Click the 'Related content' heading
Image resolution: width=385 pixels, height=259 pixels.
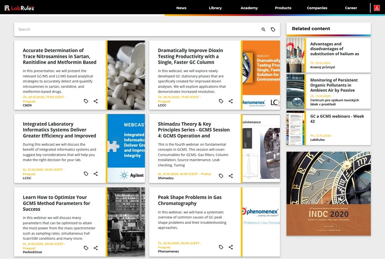[x=311, y=29]
